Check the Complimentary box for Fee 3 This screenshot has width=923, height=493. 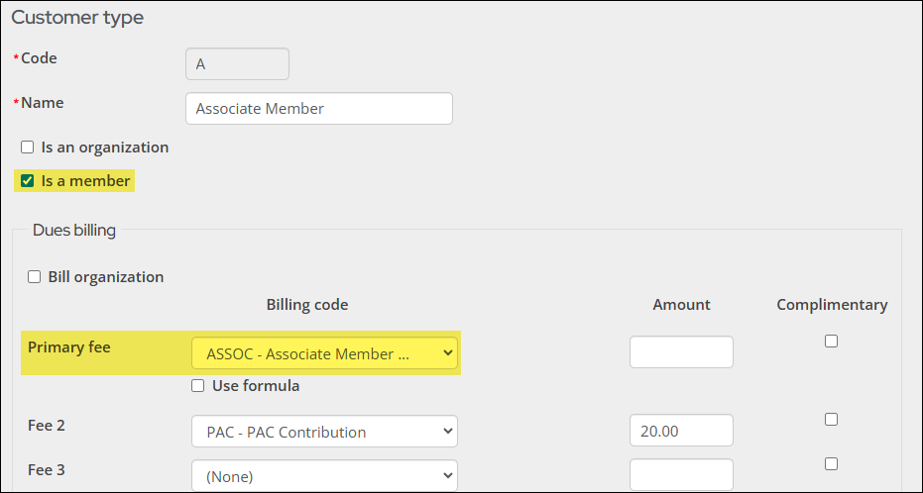click(831, 463)
